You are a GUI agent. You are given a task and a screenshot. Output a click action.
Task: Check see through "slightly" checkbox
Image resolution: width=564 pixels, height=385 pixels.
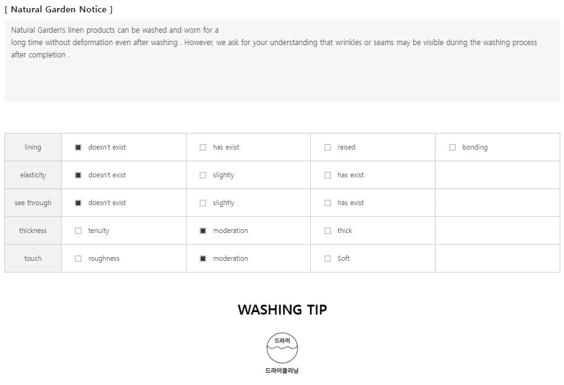(x=203, y=203)
